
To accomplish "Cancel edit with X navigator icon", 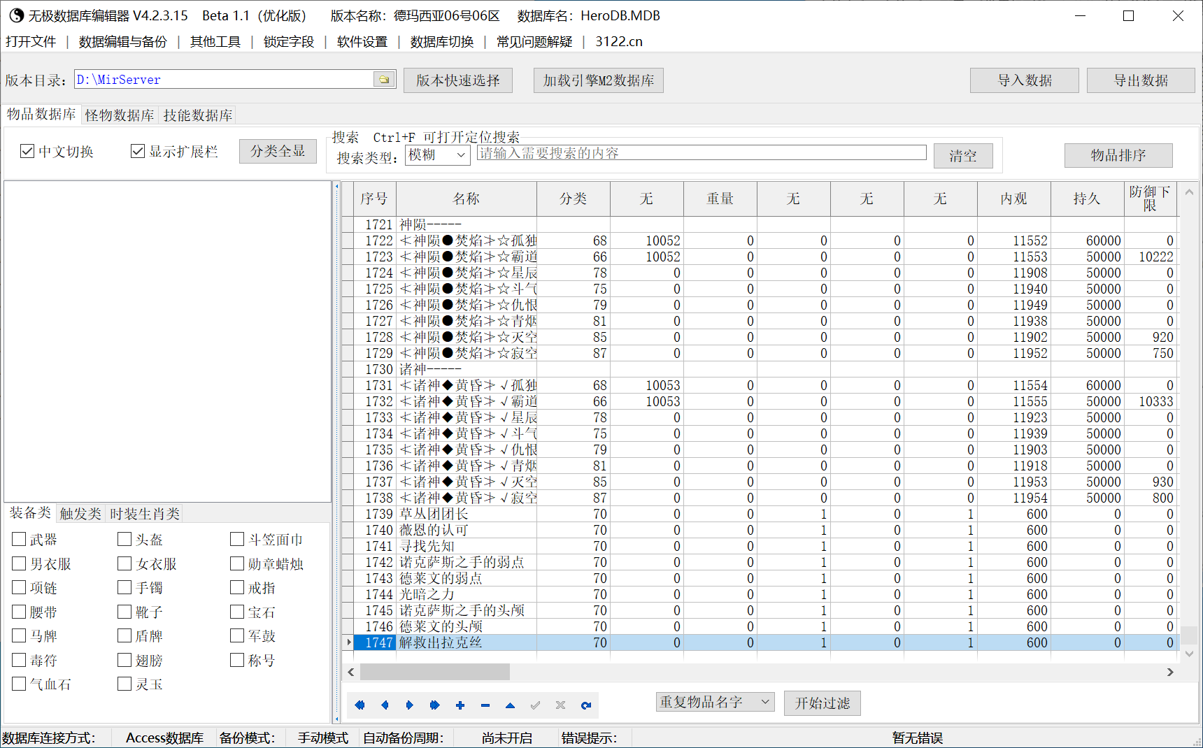I will pyautogui.click(x=561, y=705).
